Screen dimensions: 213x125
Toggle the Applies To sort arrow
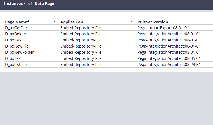pyautogui.click(x=82, y=22)
